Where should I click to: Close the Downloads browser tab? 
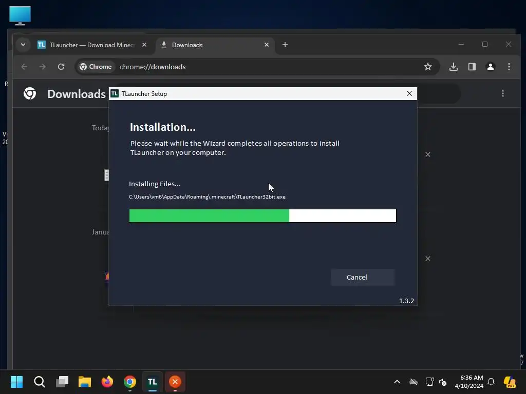pos(267,45)
